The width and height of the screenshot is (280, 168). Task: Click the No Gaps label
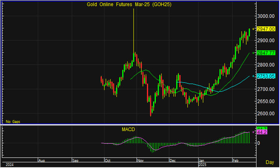tap(13, 122)
